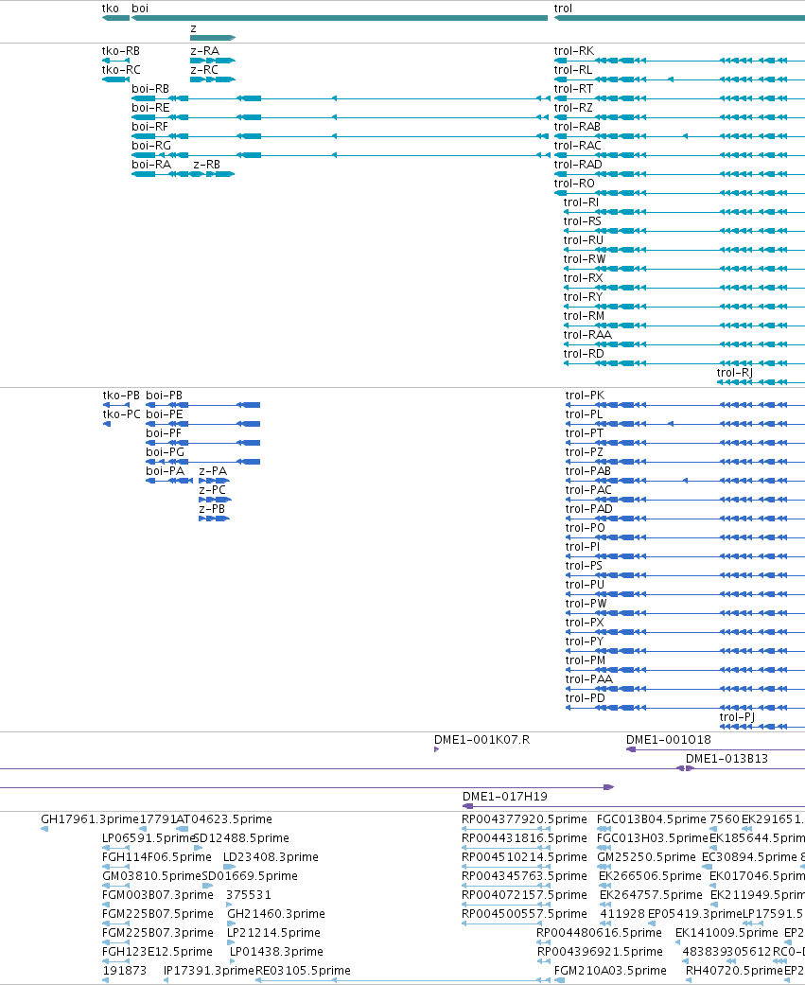The height and width of the screenshot is (985, 805).
Task: Select DME1-001O18 clone label
Action: [x=669, y=739]
